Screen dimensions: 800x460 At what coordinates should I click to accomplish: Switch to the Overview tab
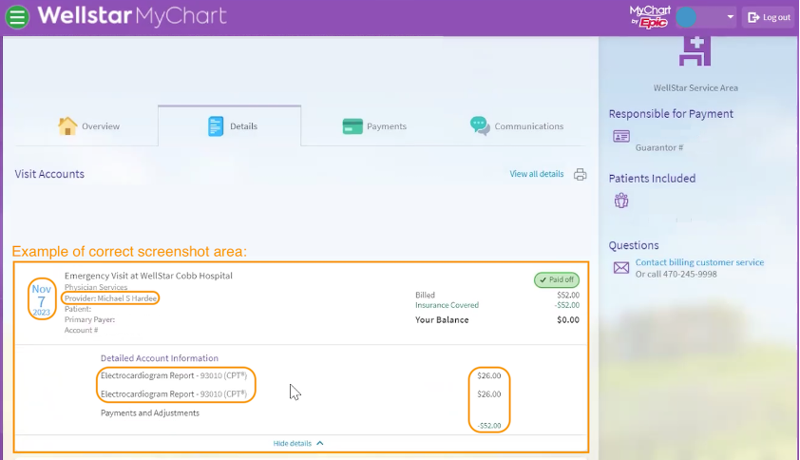87,126
